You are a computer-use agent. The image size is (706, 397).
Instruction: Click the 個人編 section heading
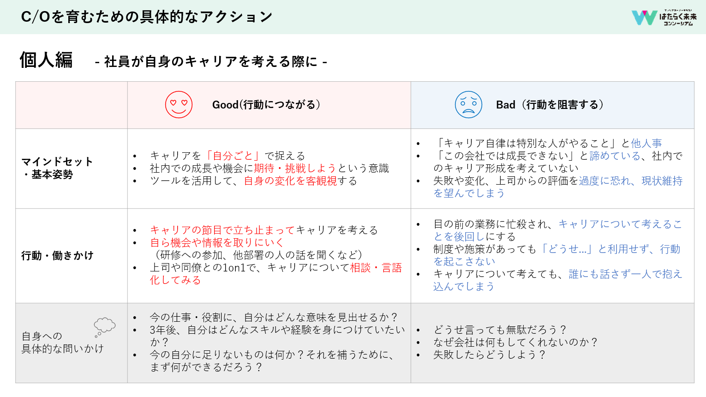click(46, 60)
